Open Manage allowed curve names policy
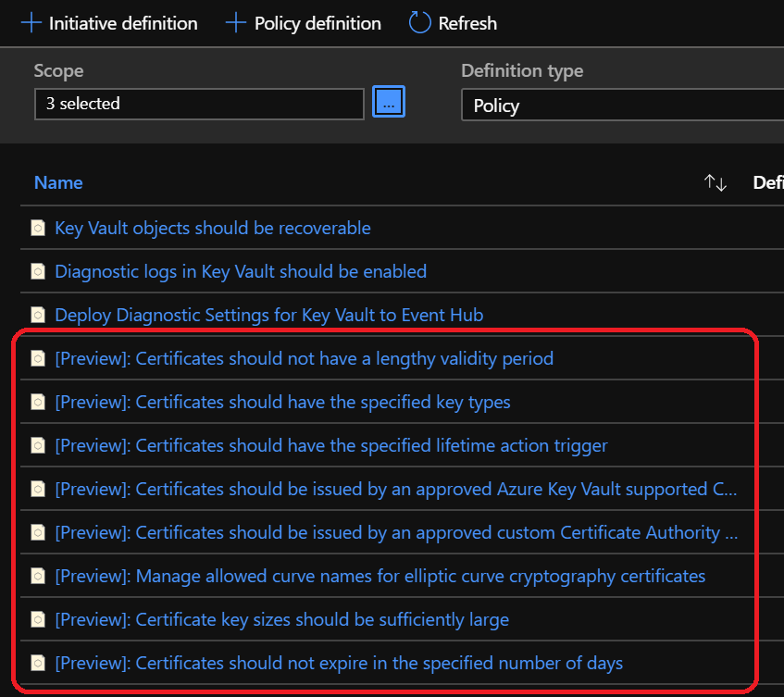This screenshot has width=784, height=697. (380, 577)
